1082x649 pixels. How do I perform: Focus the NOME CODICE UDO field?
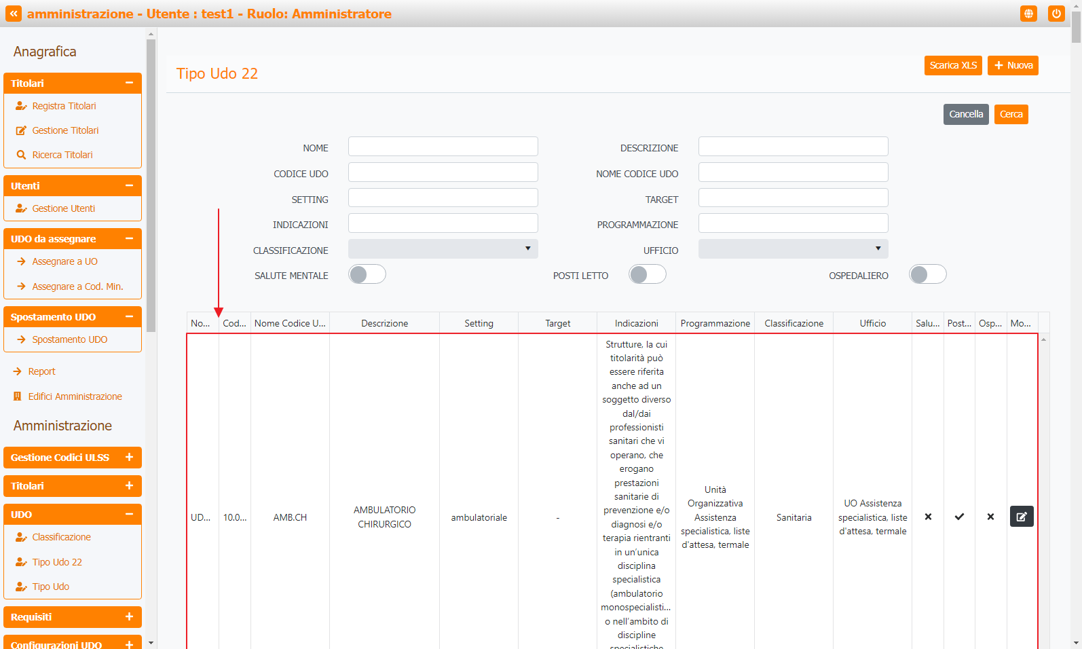793,172
